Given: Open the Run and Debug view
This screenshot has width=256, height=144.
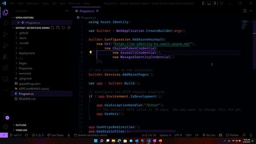Looking at the screenshot, I should pyautogui.click(x=5, y=46).
